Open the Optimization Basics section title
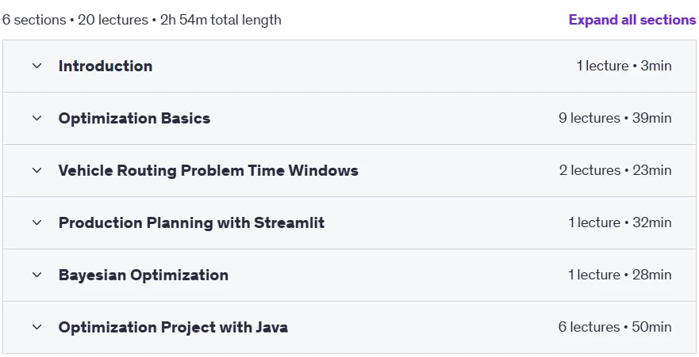This screenshot has height=357, width=699. [x=134, y=118]
